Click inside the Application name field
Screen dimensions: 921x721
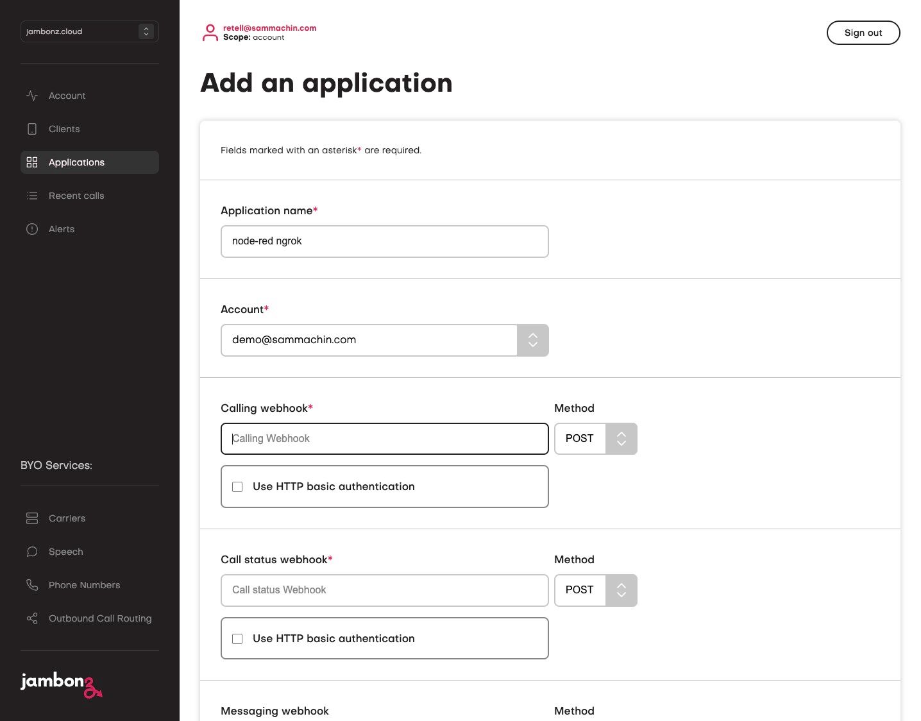pos(384,241)
